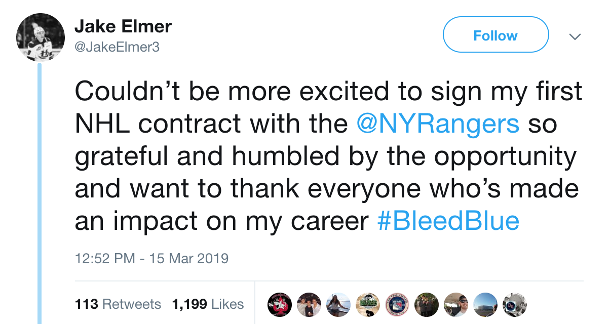Select the blue sky building avatar
Screen dimensions: 610x324
[x=485, y=304]
